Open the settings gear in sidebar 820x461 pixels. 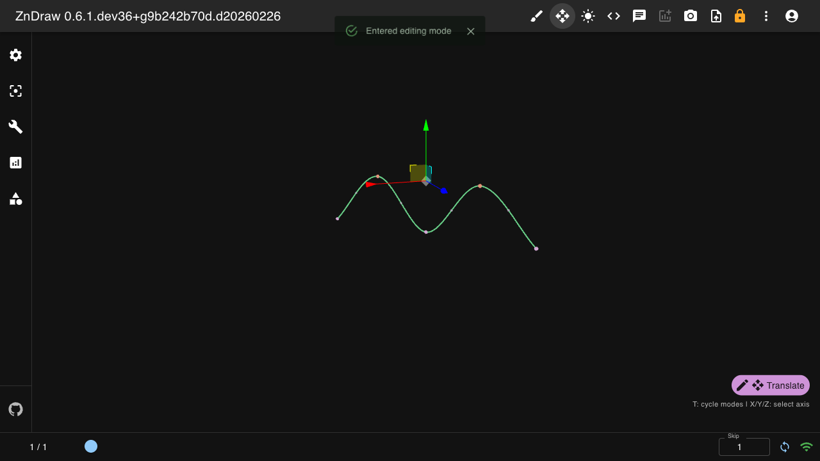tap(16, 55)
